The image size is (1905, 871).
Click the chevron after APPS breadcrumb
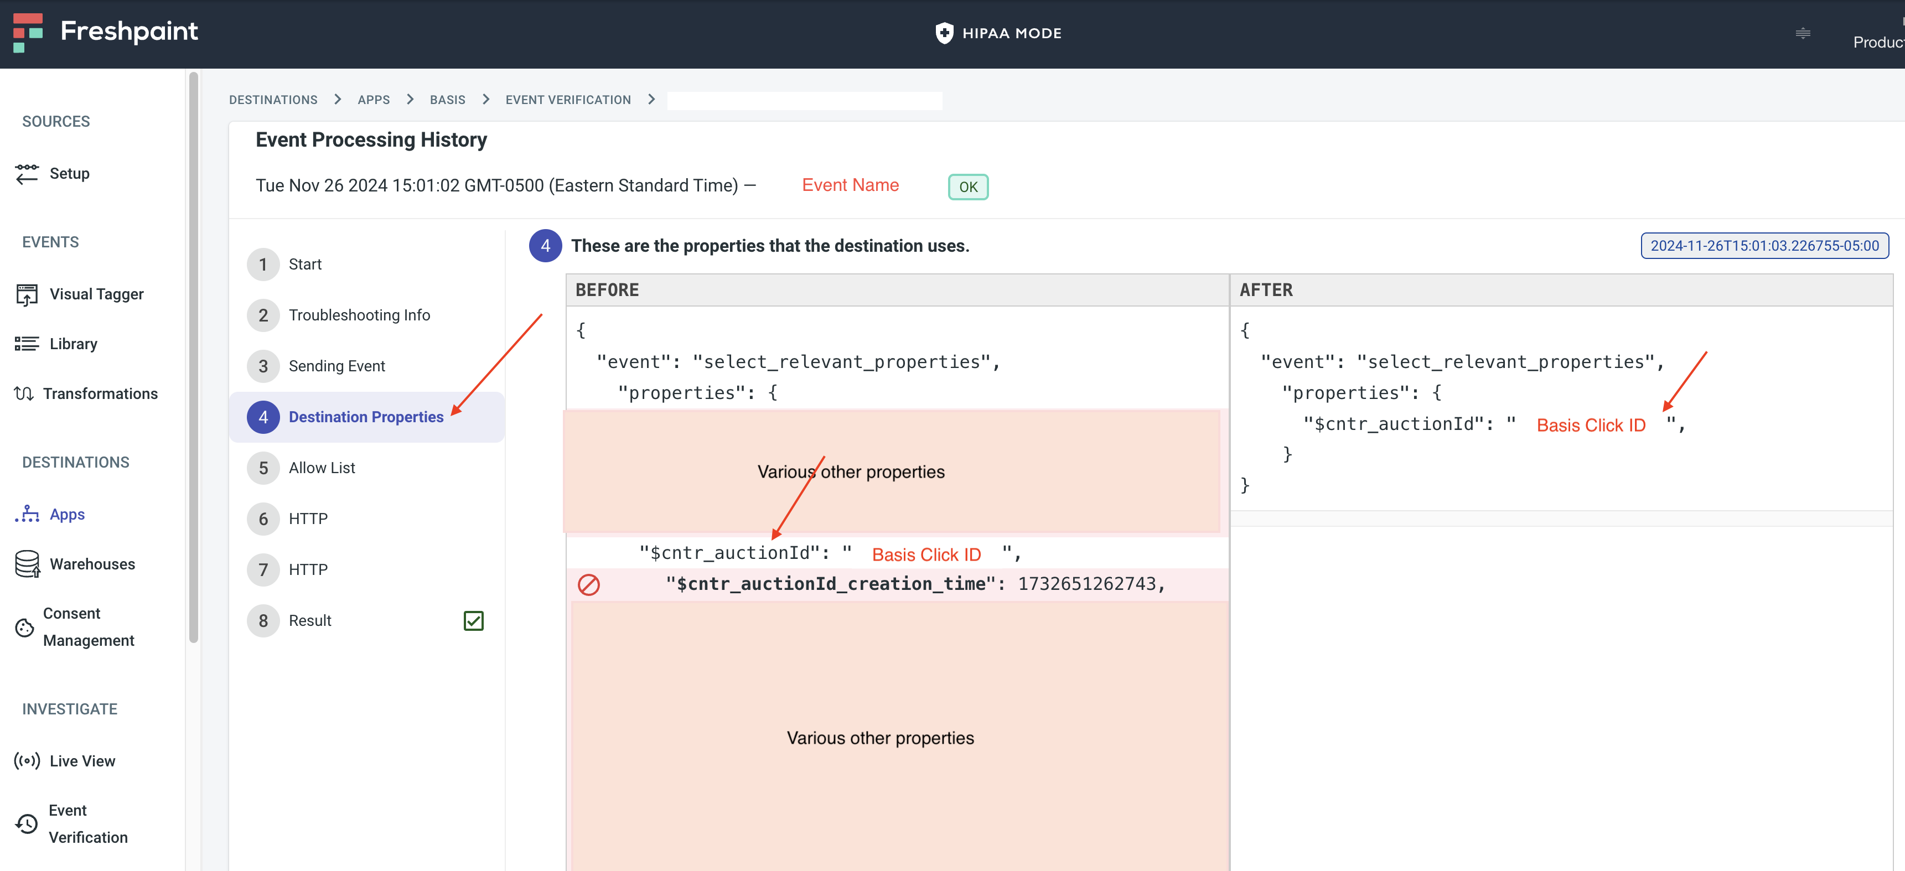click(410, 100)
